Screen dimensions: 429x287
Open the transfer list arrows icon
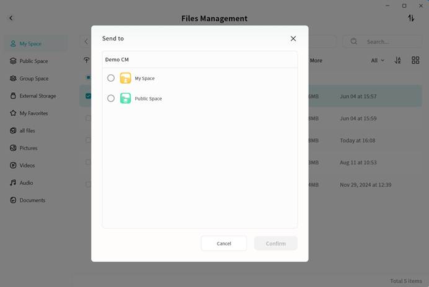411,19
